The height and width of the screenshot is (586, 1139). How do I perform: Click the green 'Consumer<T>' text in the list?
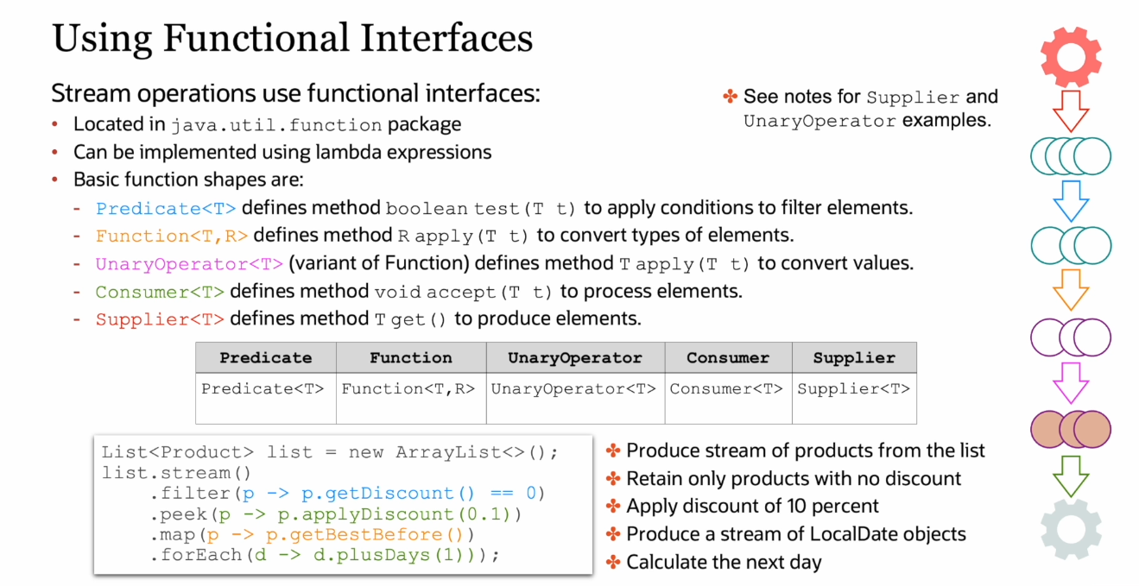[x=160, y=292]
